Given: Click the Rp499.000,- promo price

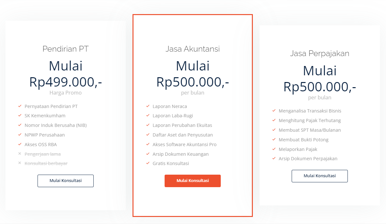Looking at the screenshot, I should tap(65, 82).
